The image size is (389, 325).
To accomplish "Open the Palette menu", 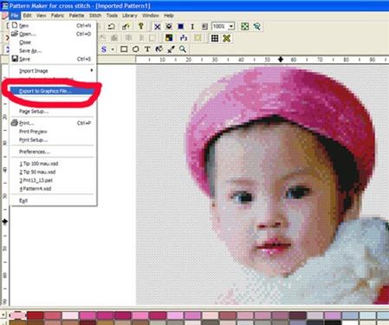I will pyautogui.click(x=76, y=16).
